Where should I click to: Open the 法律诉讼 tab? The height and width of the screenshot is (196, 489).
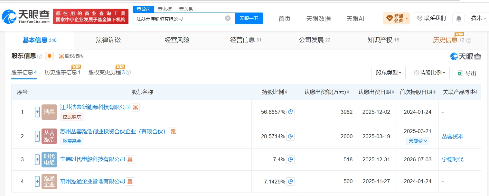pos(108,40)
